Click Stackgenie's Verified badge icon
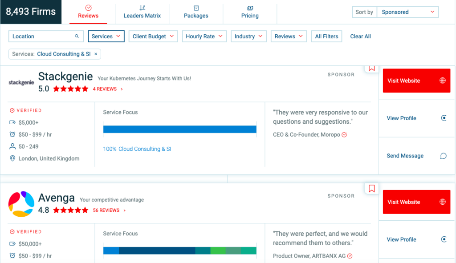456x263 pixels. (x=12, y=110)
